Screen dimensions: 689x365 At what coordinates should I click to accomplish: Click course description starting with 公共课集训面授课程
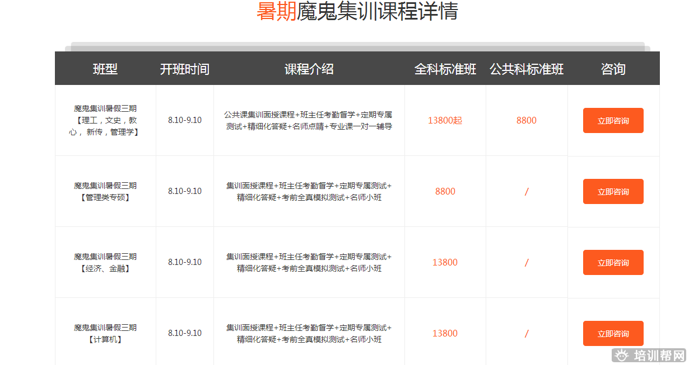[309, 120]
